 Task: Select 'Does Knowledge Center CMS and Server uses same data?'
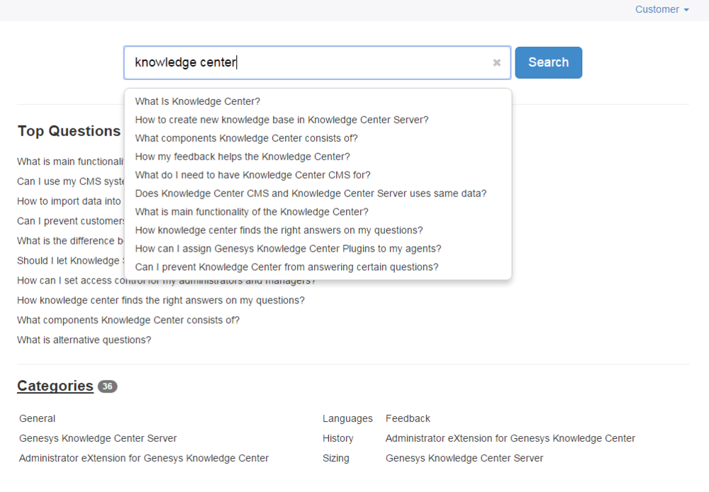(311, 194)
